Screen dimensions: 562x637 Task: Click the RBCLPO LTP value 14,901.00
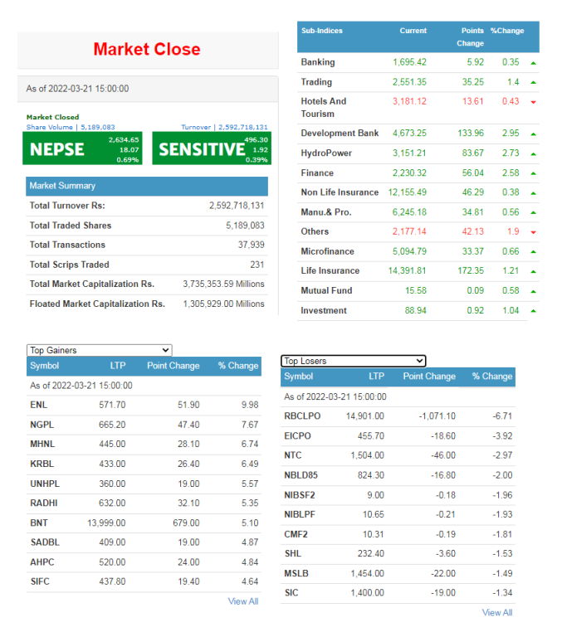365,416
